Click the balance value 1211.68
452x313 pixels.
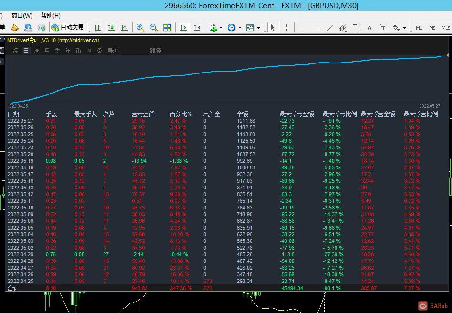pyautogui.click(x=246, y=121)
